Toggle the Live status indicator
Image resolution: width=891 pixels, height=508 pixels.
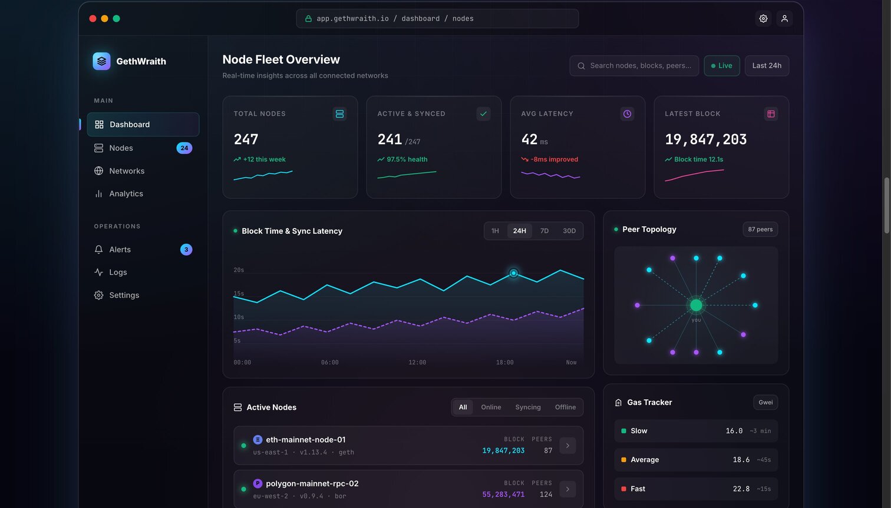coord(722,65)
